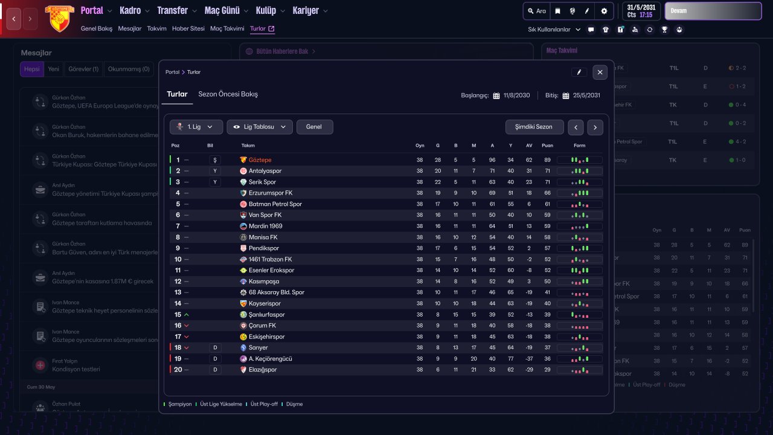Open the globe world icon
The width and height of the screenshot is (773, 435).
pyautogui.click(x=572, y=11)
